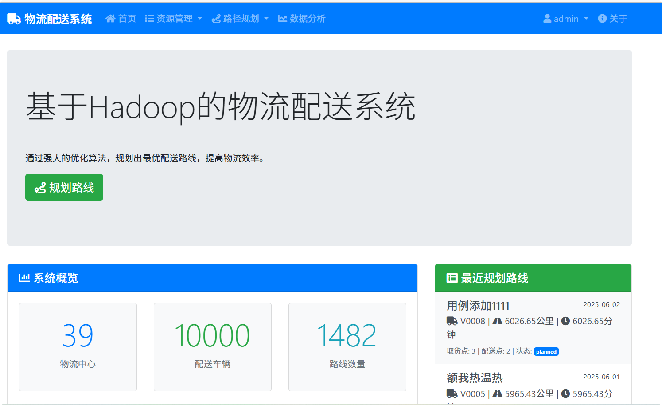
Task: Open the route entry 用例添加1111
Action: pos(533,328)
